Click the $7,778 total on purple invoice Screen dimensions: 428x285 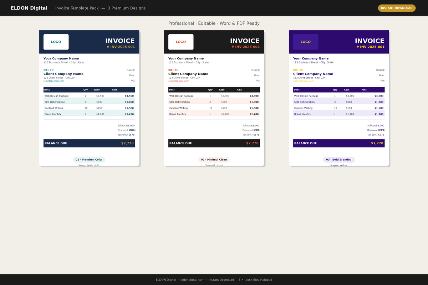377,143
